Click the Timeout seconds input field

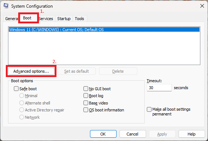tap(159, 88)
